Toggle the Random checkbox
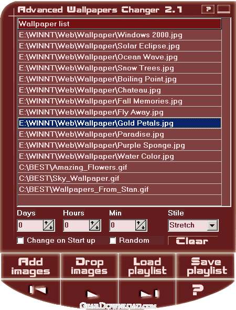The image size is (236, 310). coord(113,241)
